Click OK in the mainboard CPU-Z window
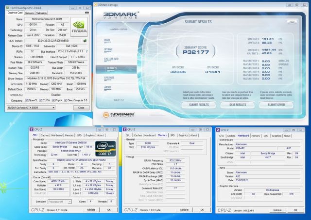Image resolution: width=311 pixels, height=220 pixels. pyautogui.click(x=295, y=210)
